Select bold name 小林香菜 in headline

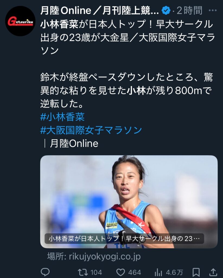click(59, 24)
